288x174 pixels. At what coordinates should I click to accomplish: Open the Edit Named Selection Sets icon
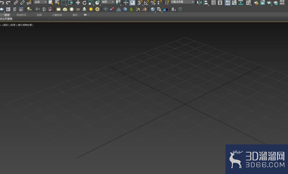pyautogui.click(x=167, y=2)
